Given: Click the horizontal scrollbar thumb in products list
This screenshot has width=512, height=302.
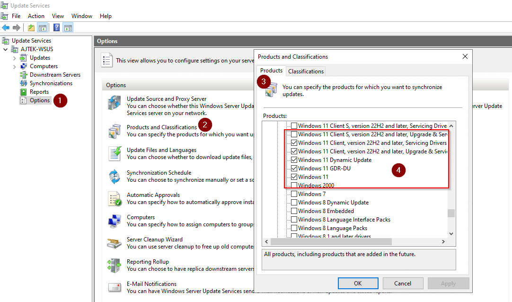Looking at the screenshot, I should 331,241.
